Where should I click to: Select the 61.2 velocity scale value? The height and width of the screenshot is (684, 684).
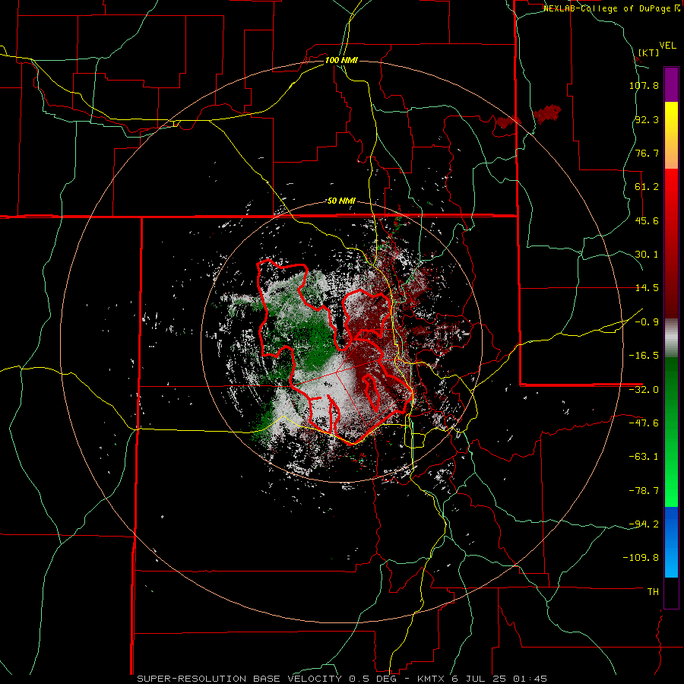click(647, 187)
